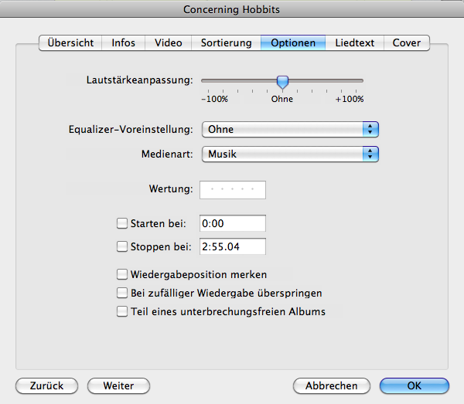Enable the Stoppen bei checkbox
This screenshot has width=464, height=404.
[x=122, y=246]
